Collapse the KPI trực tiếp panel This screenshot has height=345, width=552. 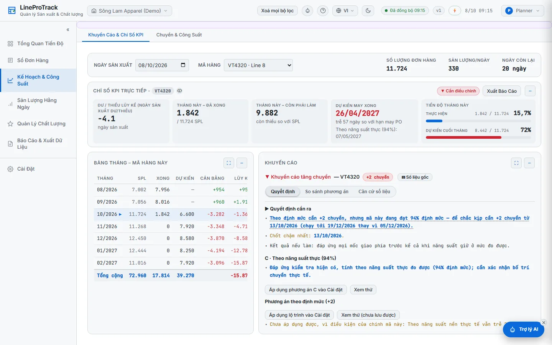pyautogui.click(x=530, y=91)
